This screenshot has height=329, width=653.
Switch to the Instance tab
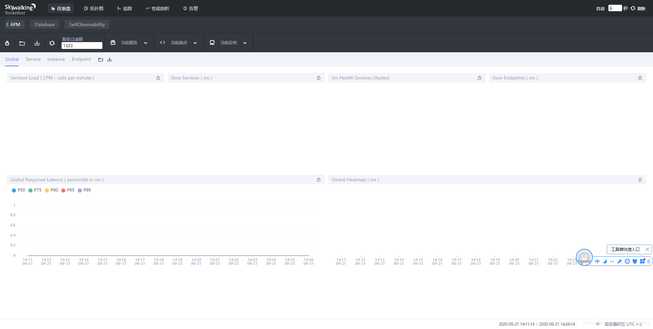tap(56, 59)
